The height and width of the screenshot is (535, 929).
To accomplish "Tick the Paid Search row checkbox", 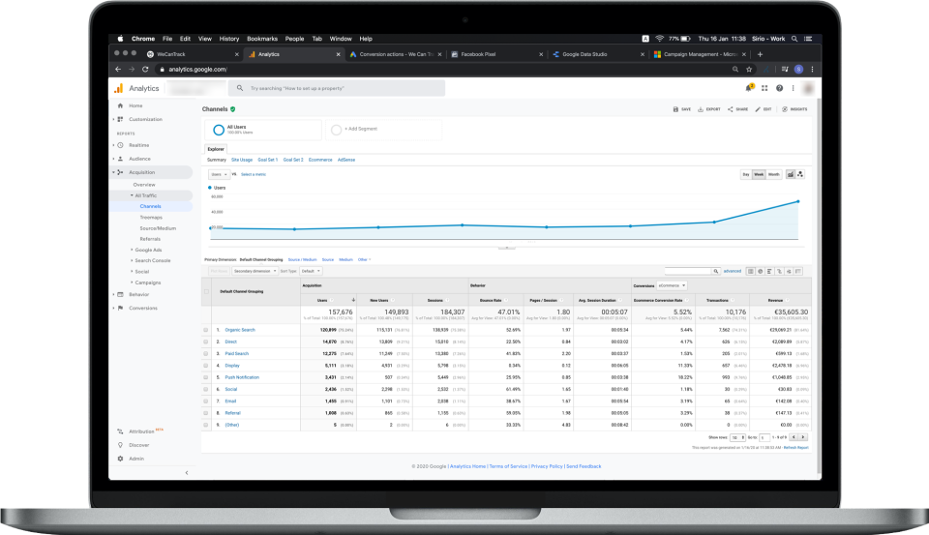I will pos(206,354).
